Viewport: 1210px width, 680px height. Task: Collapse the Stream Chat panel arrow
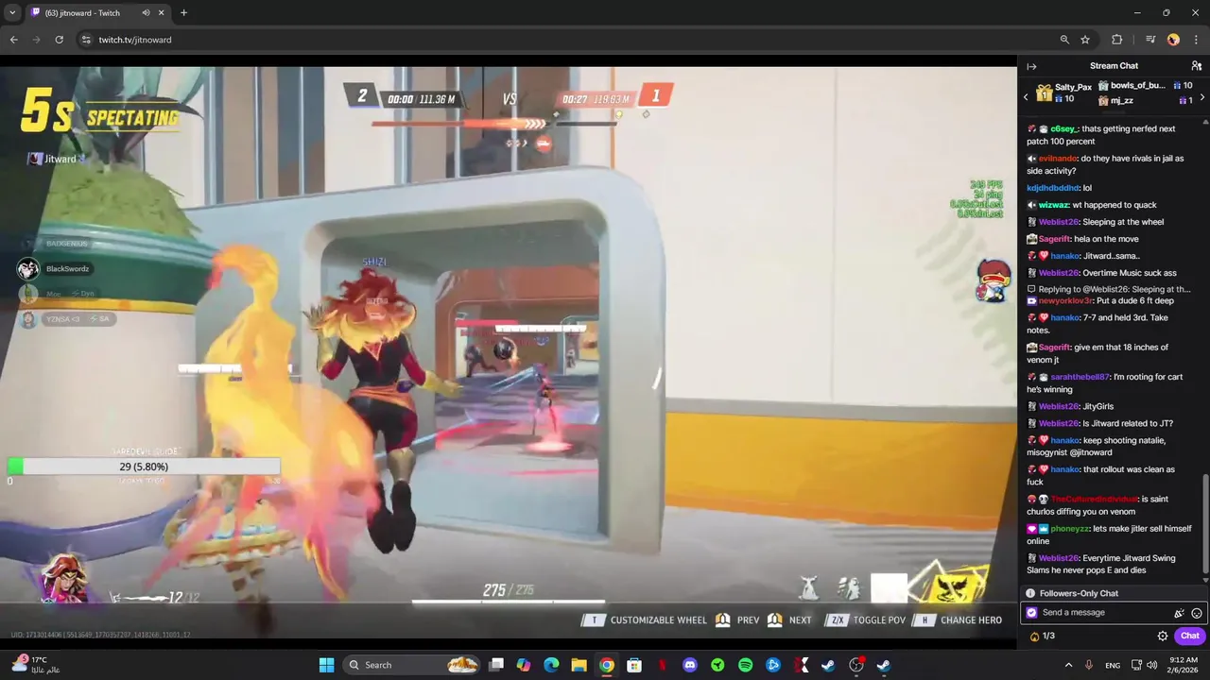point(1031,66)
